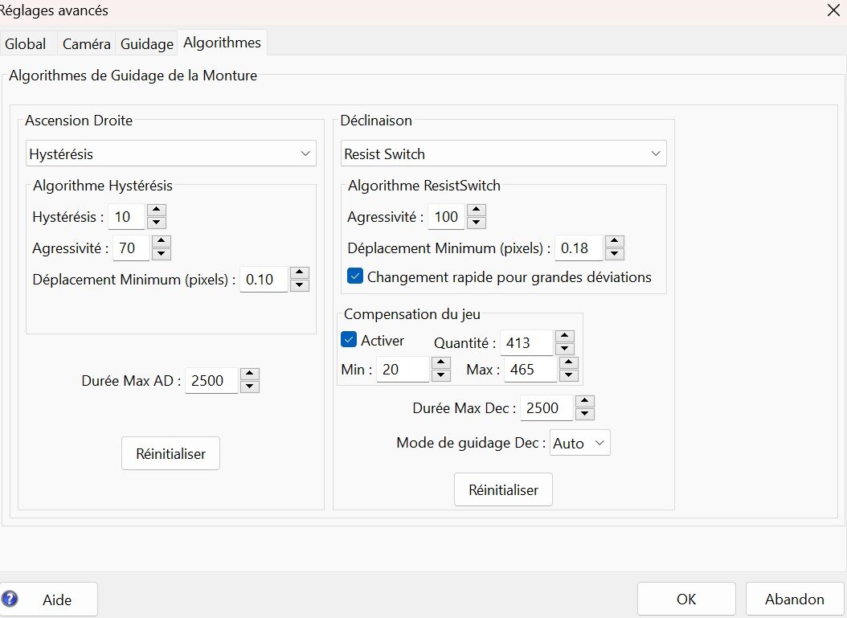The image size is (847, 618).
Task: Confirm settings with the OK button
Action: point(685,599)
